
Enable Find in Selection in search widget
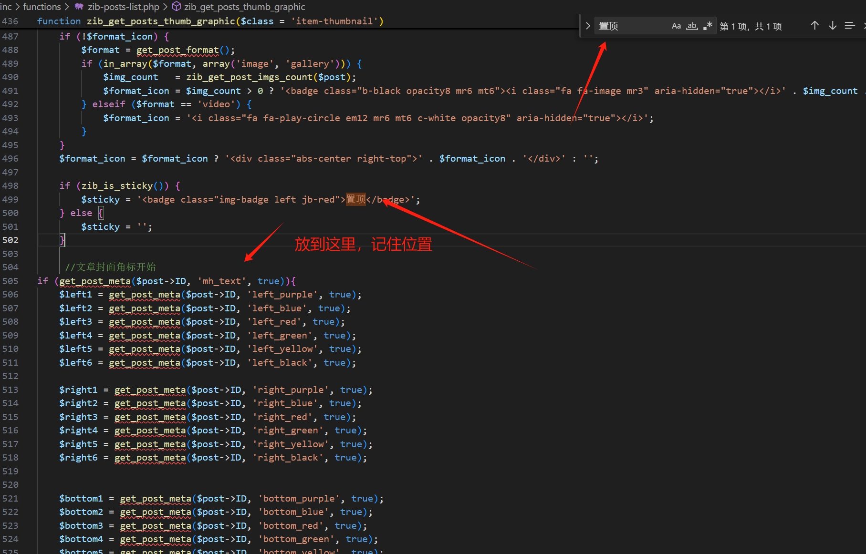pyautogui.click(x=849, y=26)
